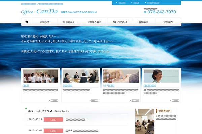Open the 研修メニュー navigation item

click(x=70, y=22)
